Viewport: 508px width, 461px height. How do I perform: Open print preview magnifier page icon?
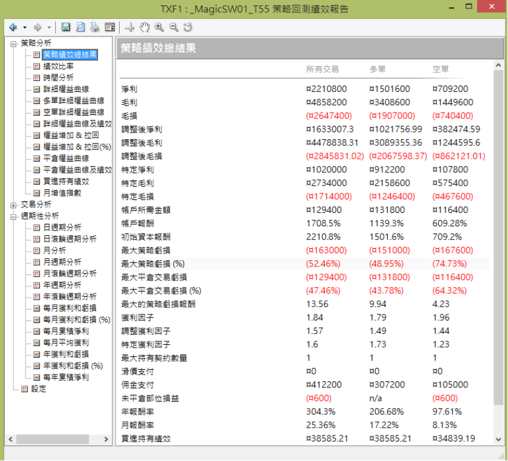tap(80, 27)
